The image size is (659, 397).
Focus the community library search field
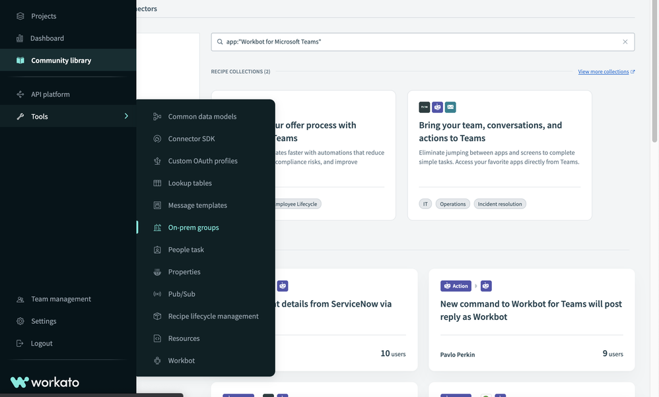[x=423, y=42]
